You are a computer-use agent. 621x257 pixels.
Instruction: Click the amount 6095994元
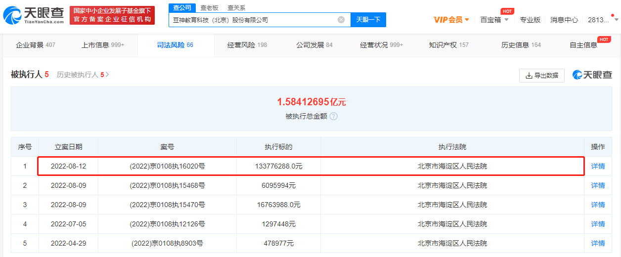[x=278, y=185]
